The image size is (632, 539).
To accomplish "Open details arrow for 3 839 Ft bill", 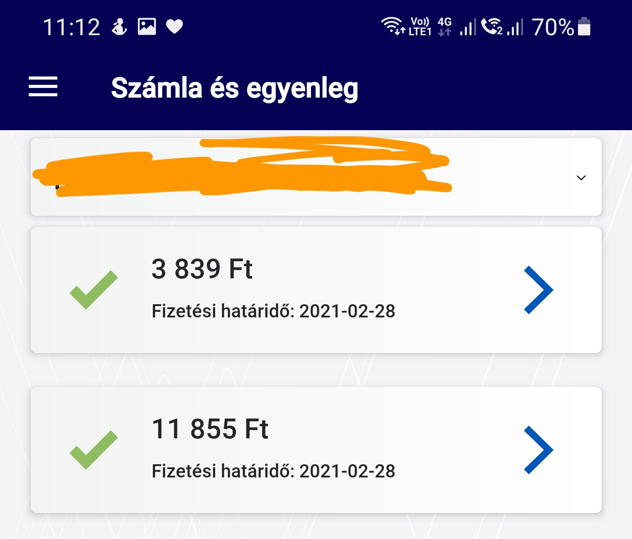I will point(538,290).
